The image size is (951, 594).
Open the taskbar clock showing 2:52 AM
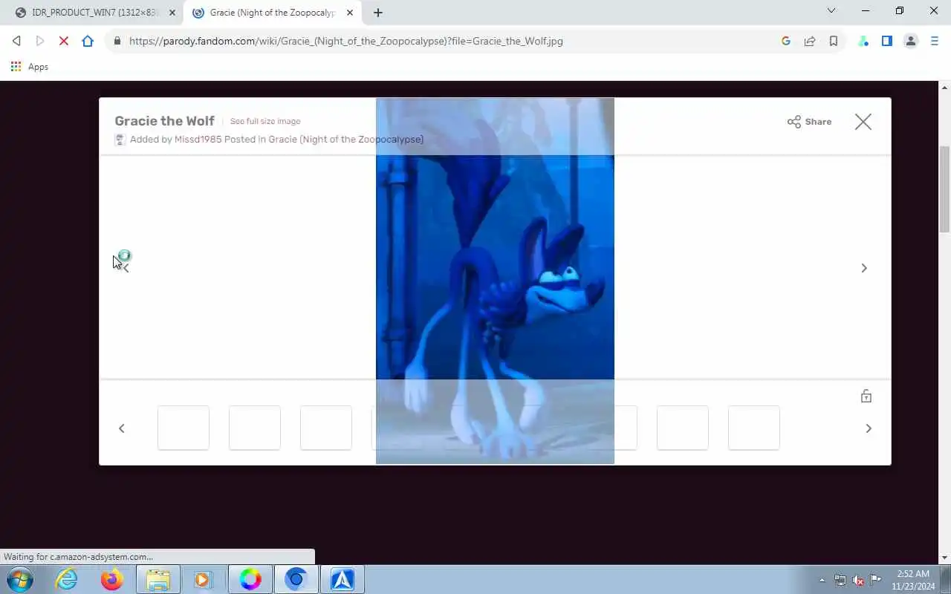[x=913, y=580]
